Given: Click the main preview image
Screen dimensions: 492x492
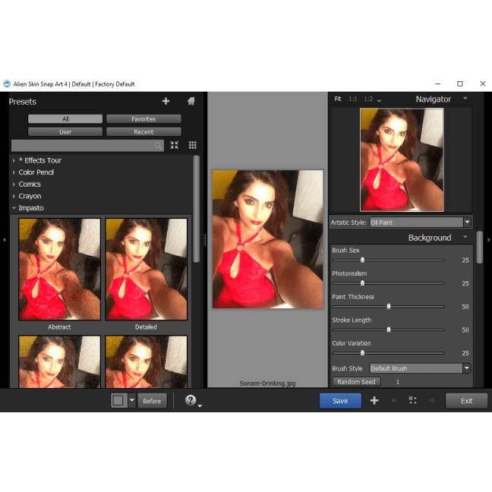Looking at the screenshot, I should 268,239.
